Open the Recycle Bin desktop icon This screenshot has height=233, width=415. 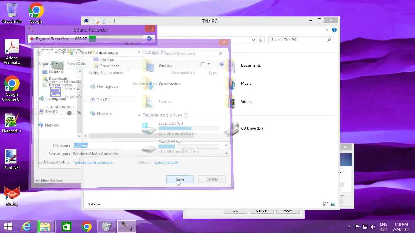coord(12,13)
